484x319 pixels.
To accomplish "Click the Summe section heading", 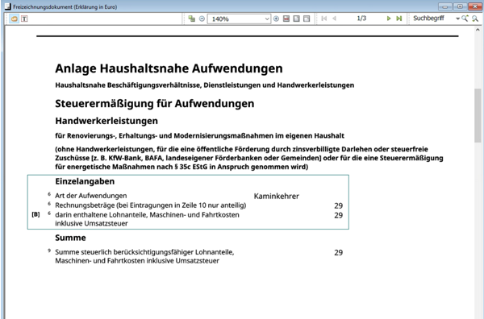I will (x=70, y=238).
